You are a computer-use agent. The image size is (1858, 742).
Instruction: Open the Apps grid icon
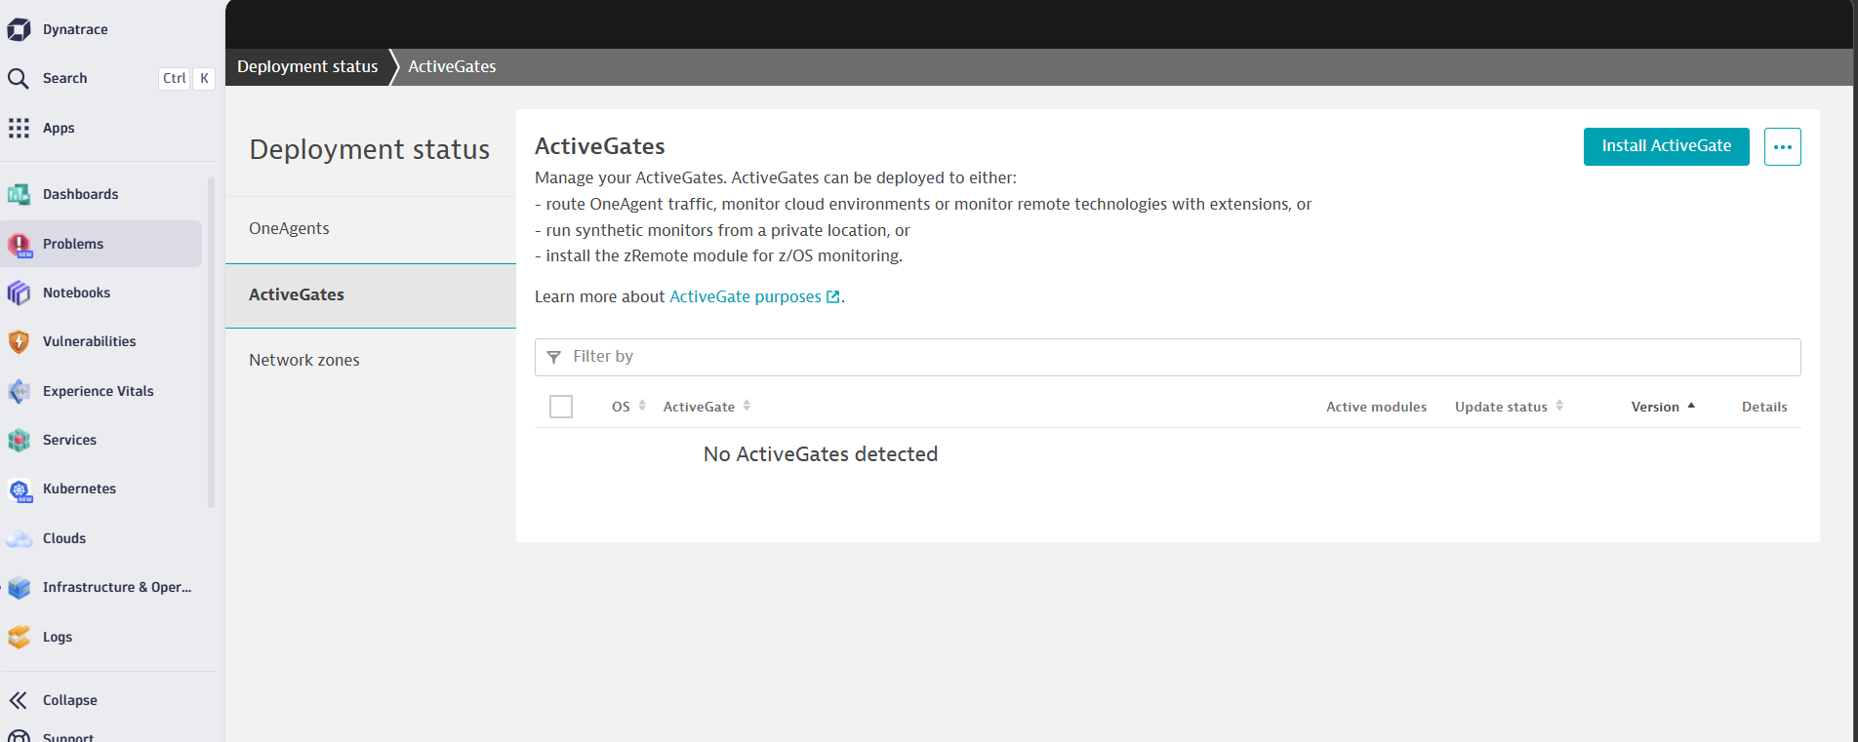point(19,128)
